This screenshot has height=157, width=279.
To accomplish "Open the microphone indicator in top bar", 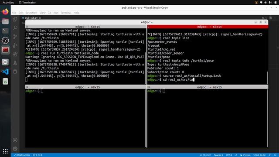I will (270, 3).
